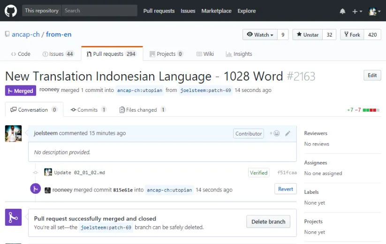Show the 9 watchers count
The height and width of the screenshot is (244, 386).
[x=283, y=35]
